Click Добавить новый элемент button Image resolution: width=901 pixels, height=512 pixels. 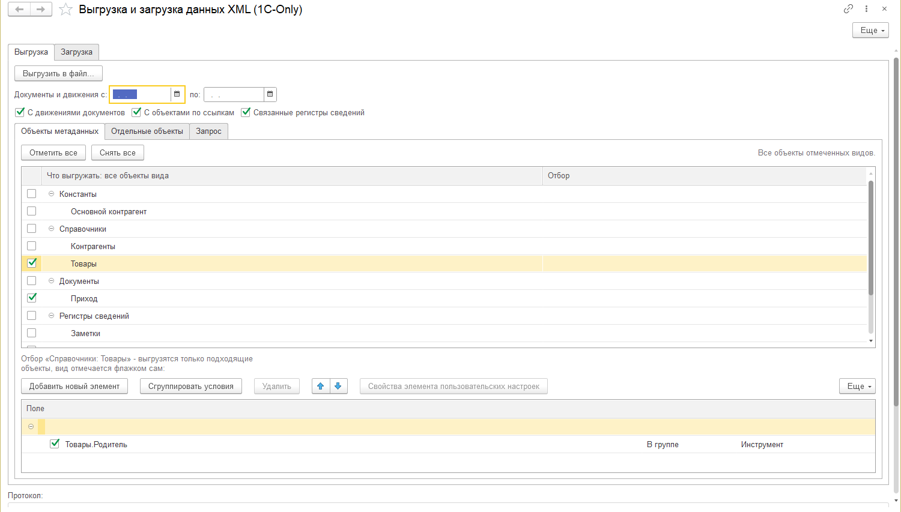pyautogui.click(x=74, y=386)
